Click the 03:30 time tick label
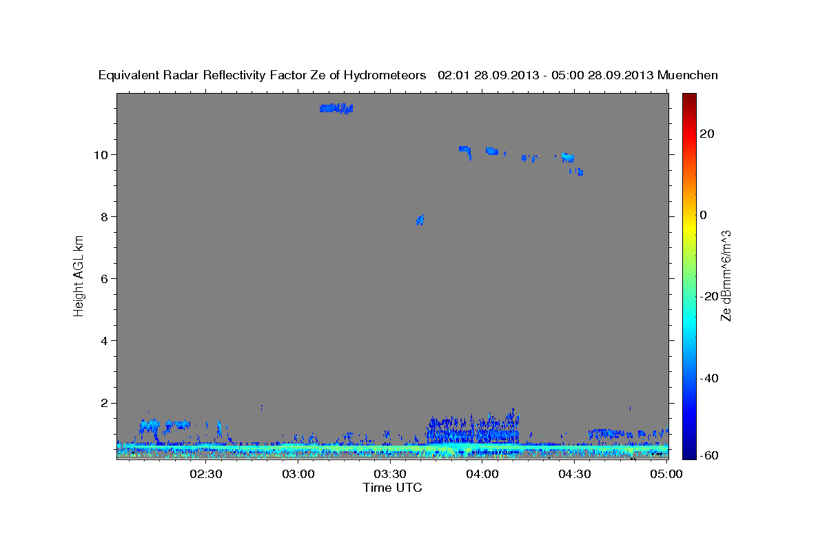Screen dimensions: 827x551 pos(391,474)
